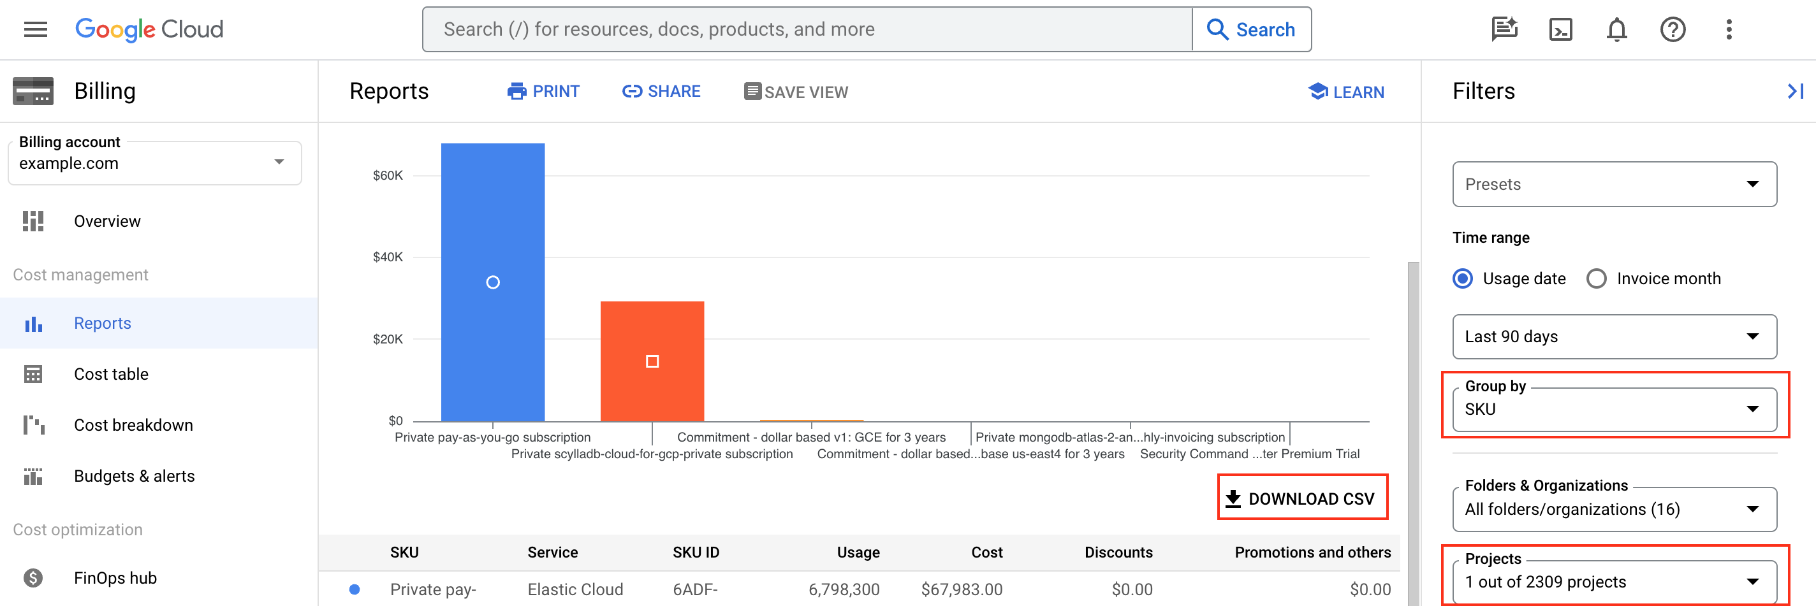Open the FinOps hub icon
1816x606 pixels.
point(33,577)
